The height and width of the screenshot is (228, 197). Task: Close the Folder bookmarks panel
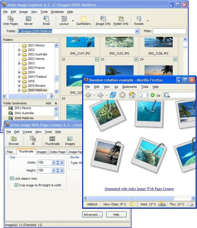(56, 104)
